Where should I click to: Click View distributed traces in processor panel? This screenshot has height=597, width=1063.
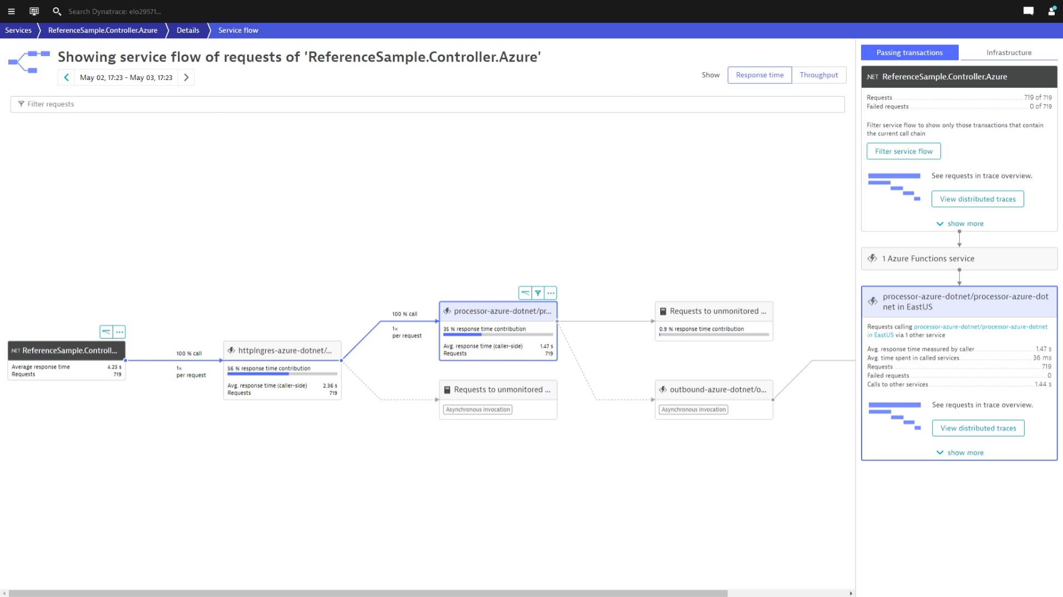[x=978, y=428]
